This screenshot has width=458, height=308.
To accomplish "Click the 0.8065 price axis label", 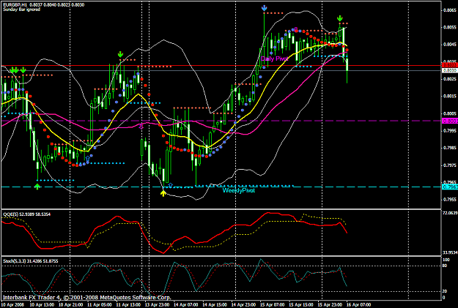I will point(450,10).
